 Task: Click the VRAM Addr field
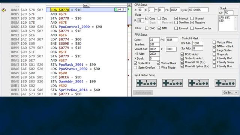click(154, 49)
